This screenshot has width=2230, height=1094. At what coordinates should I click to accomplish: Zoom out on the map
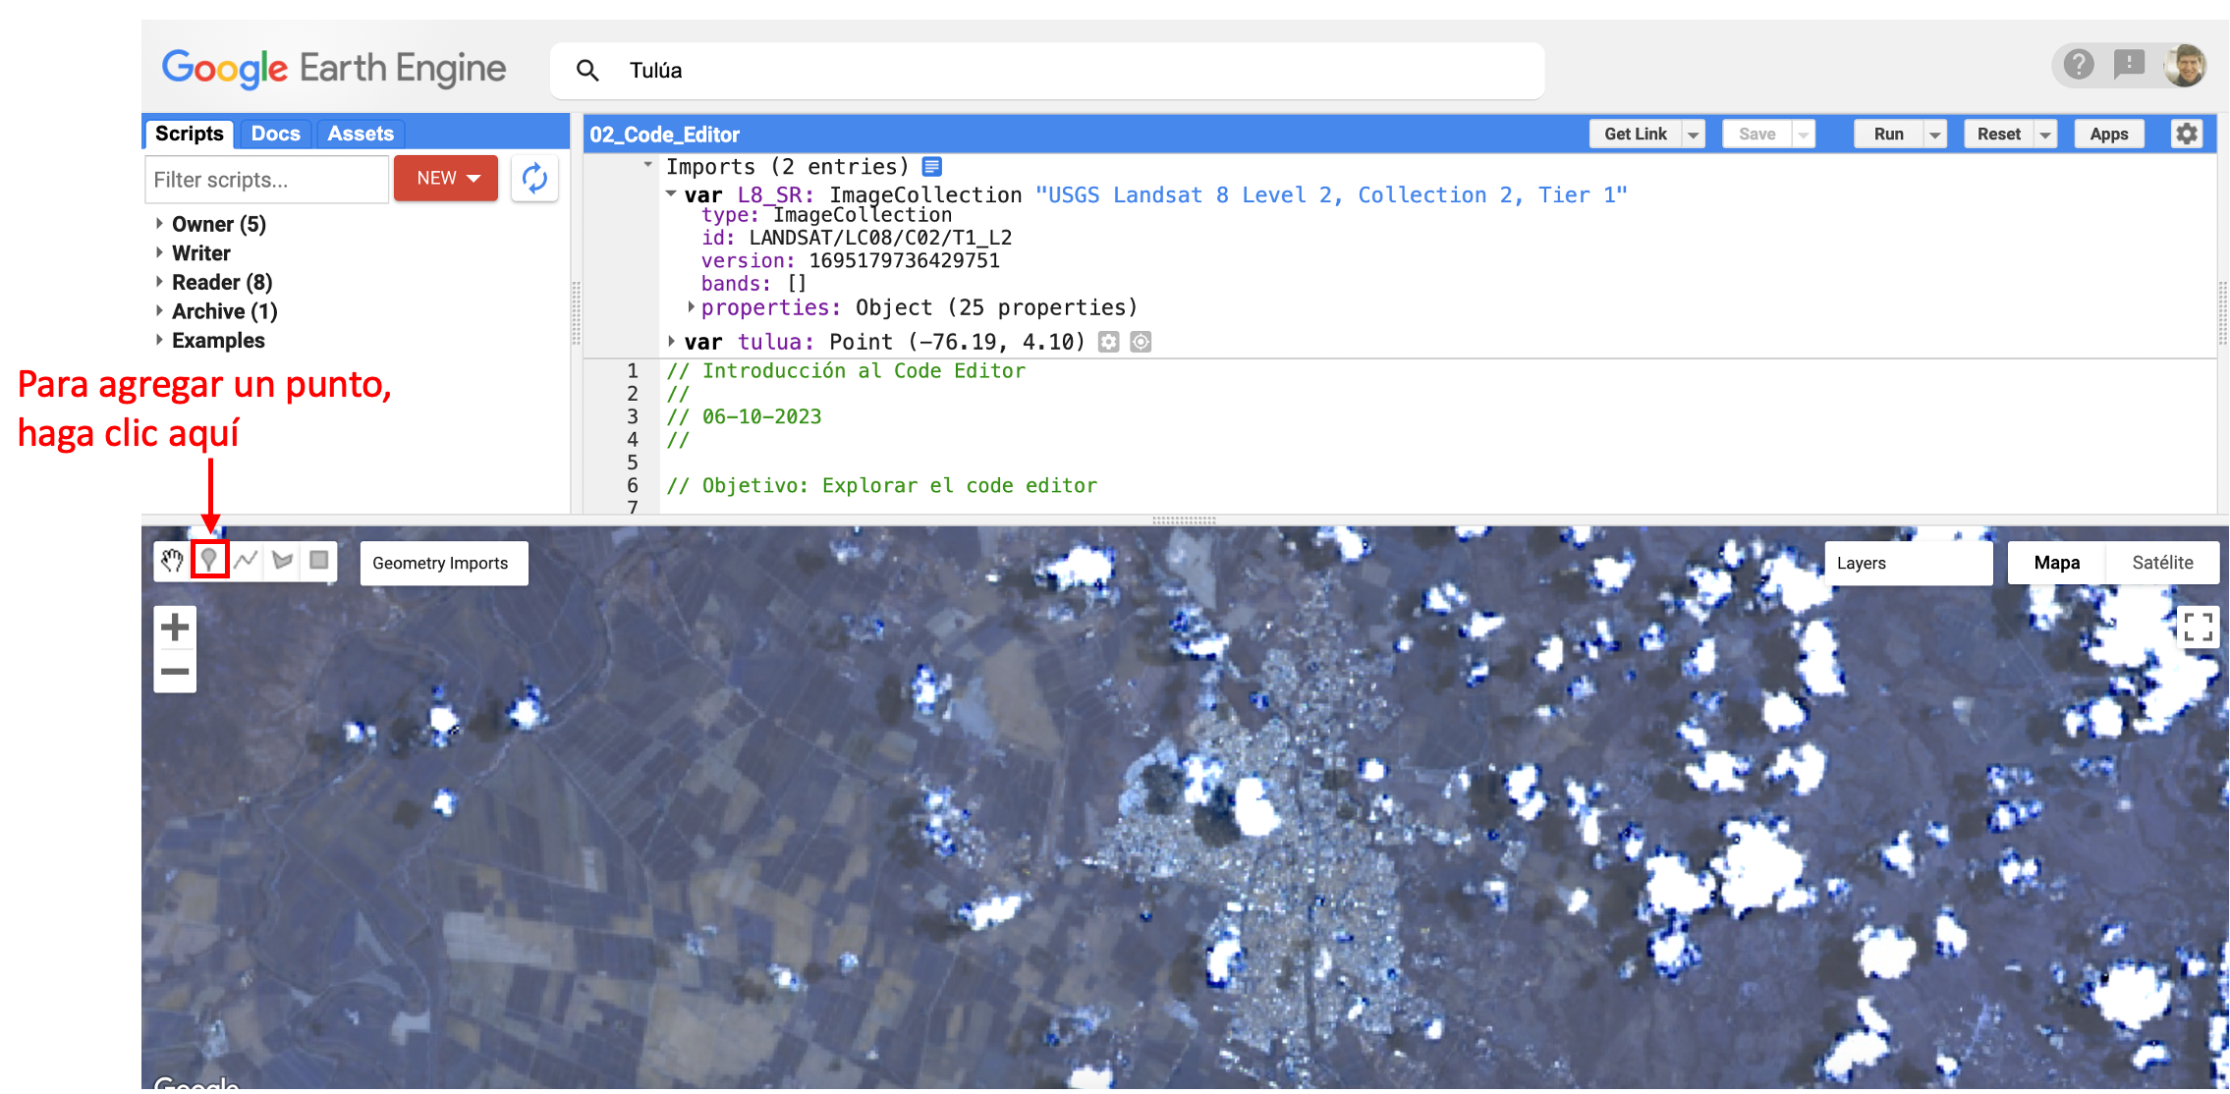[x=175, y=672]
